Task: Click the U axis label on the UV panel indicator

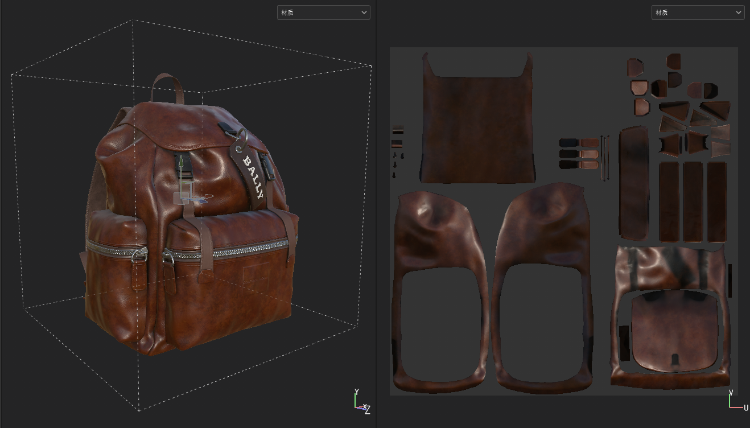Action: 745,408
